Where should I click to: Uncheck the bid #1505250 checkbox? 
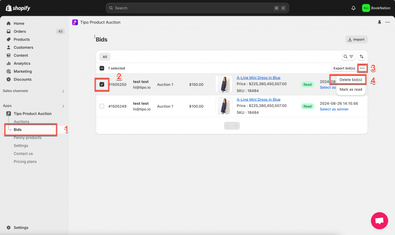(102, 84)
